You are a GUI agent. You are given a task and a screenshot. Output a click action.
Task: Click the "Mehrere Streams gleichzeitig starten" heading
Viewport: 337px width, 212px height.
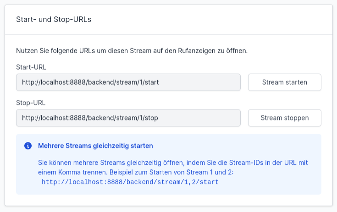[95, 146]
